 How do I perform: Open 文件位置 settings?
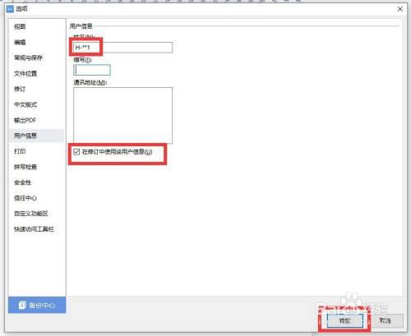(x=25, y=73)
